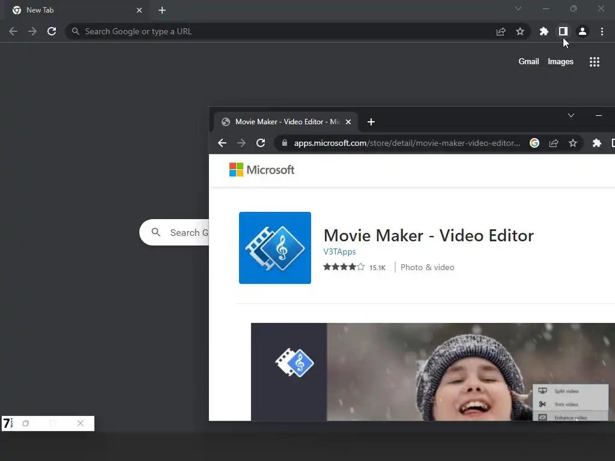Click the 7 logo in small bottom window
The height and width of the screenshot is (461, 615).
tap(8, 423)
